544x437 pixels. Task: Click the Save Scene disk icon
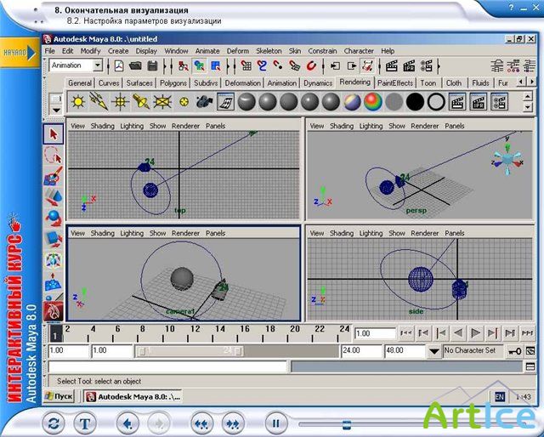click(x=152, y=65)
